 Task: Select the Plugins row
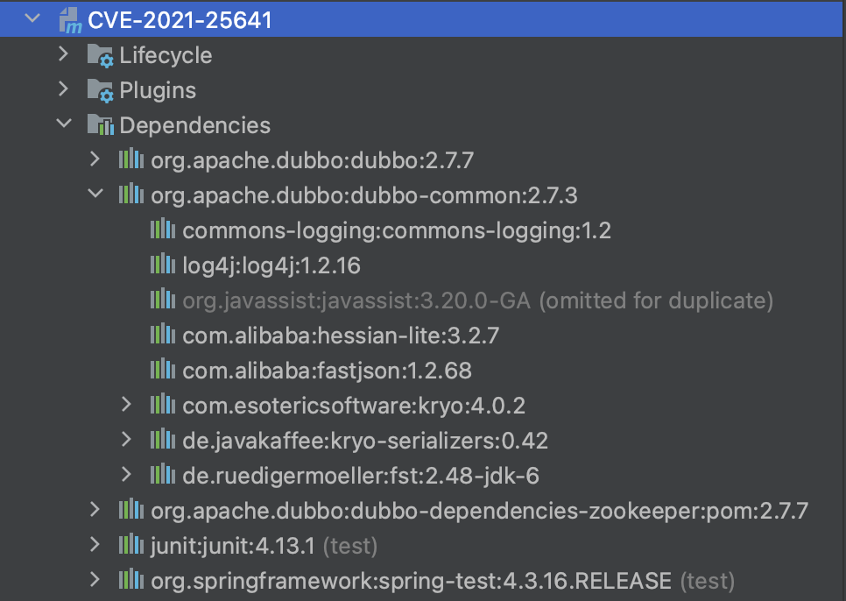pos(423,90)
